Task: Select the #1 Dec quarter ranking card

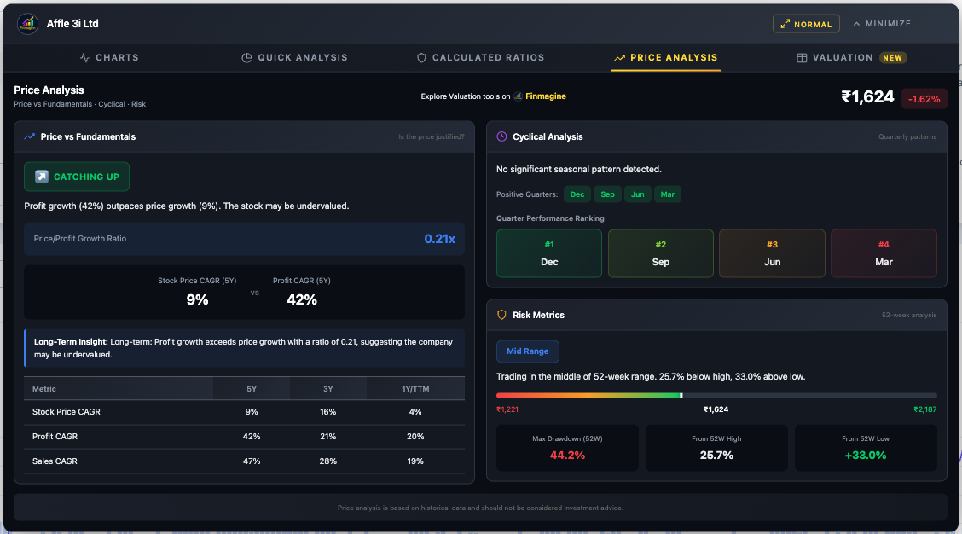Action: tap(548, 252)
